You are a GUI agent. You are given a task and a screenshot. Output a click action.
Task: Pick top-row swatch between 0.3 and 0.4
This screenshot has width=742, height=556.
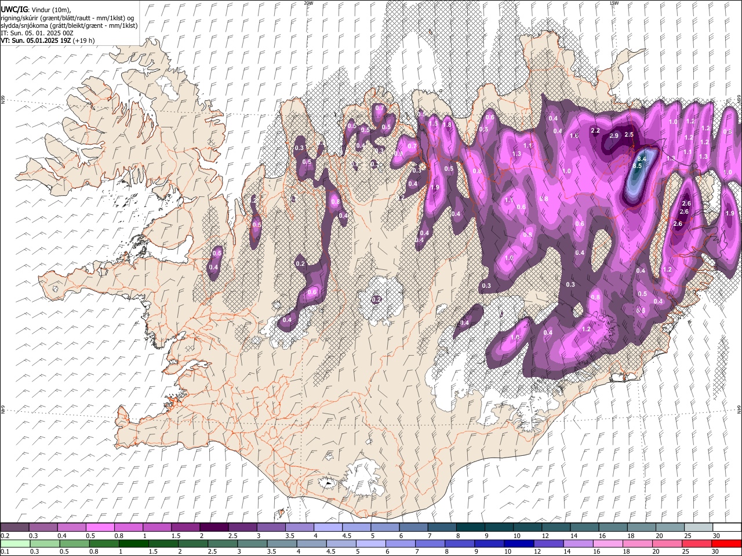(43, 528)
